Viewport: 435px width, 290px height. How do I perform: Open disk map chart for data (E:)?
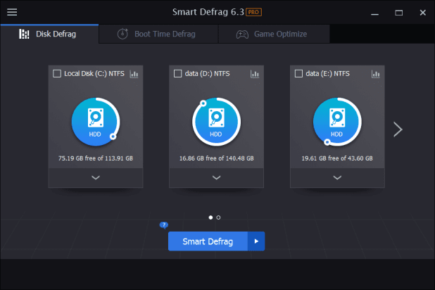point(376,74)
